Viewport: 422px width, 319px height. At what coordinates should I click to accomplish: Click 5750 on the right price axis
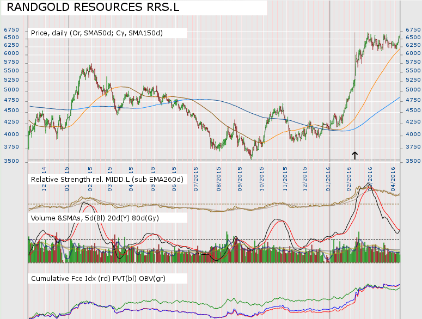tap(411, 62)
